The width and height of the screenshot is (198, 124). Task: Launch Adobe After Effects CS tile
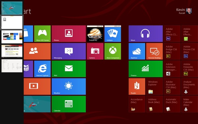pos(172,34)
